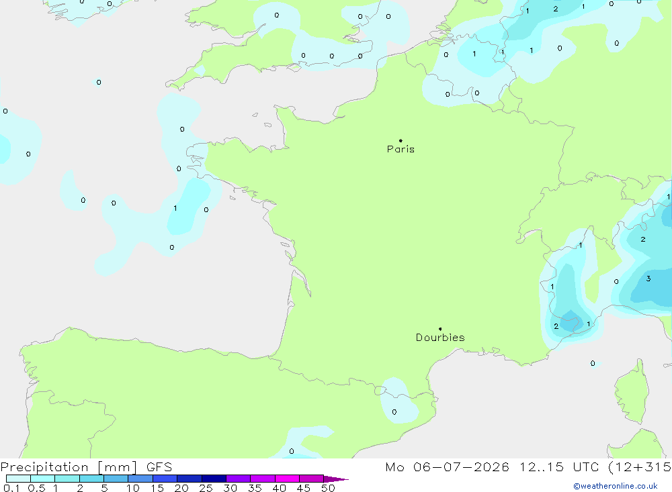Click the 20 mm dark blue legend swatch
This screenshot has height=492, width=672.
189,479
